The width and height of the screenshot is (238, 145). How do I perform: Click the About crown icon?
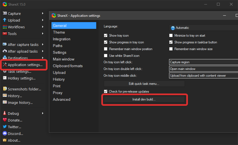click(x=5, y=140)
